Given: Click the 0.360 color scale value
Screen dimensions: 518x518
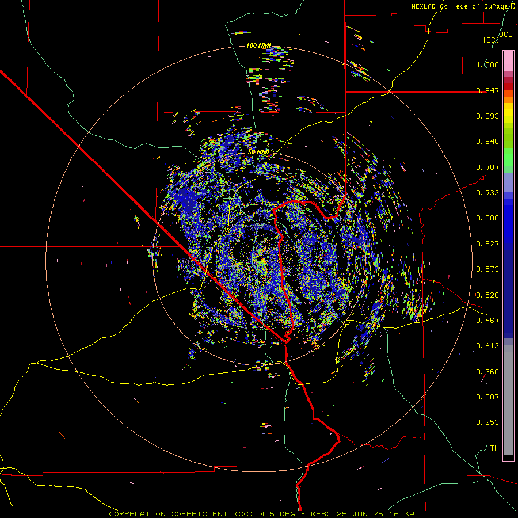Looking at the screenshot, I should [x=487, y=372].
